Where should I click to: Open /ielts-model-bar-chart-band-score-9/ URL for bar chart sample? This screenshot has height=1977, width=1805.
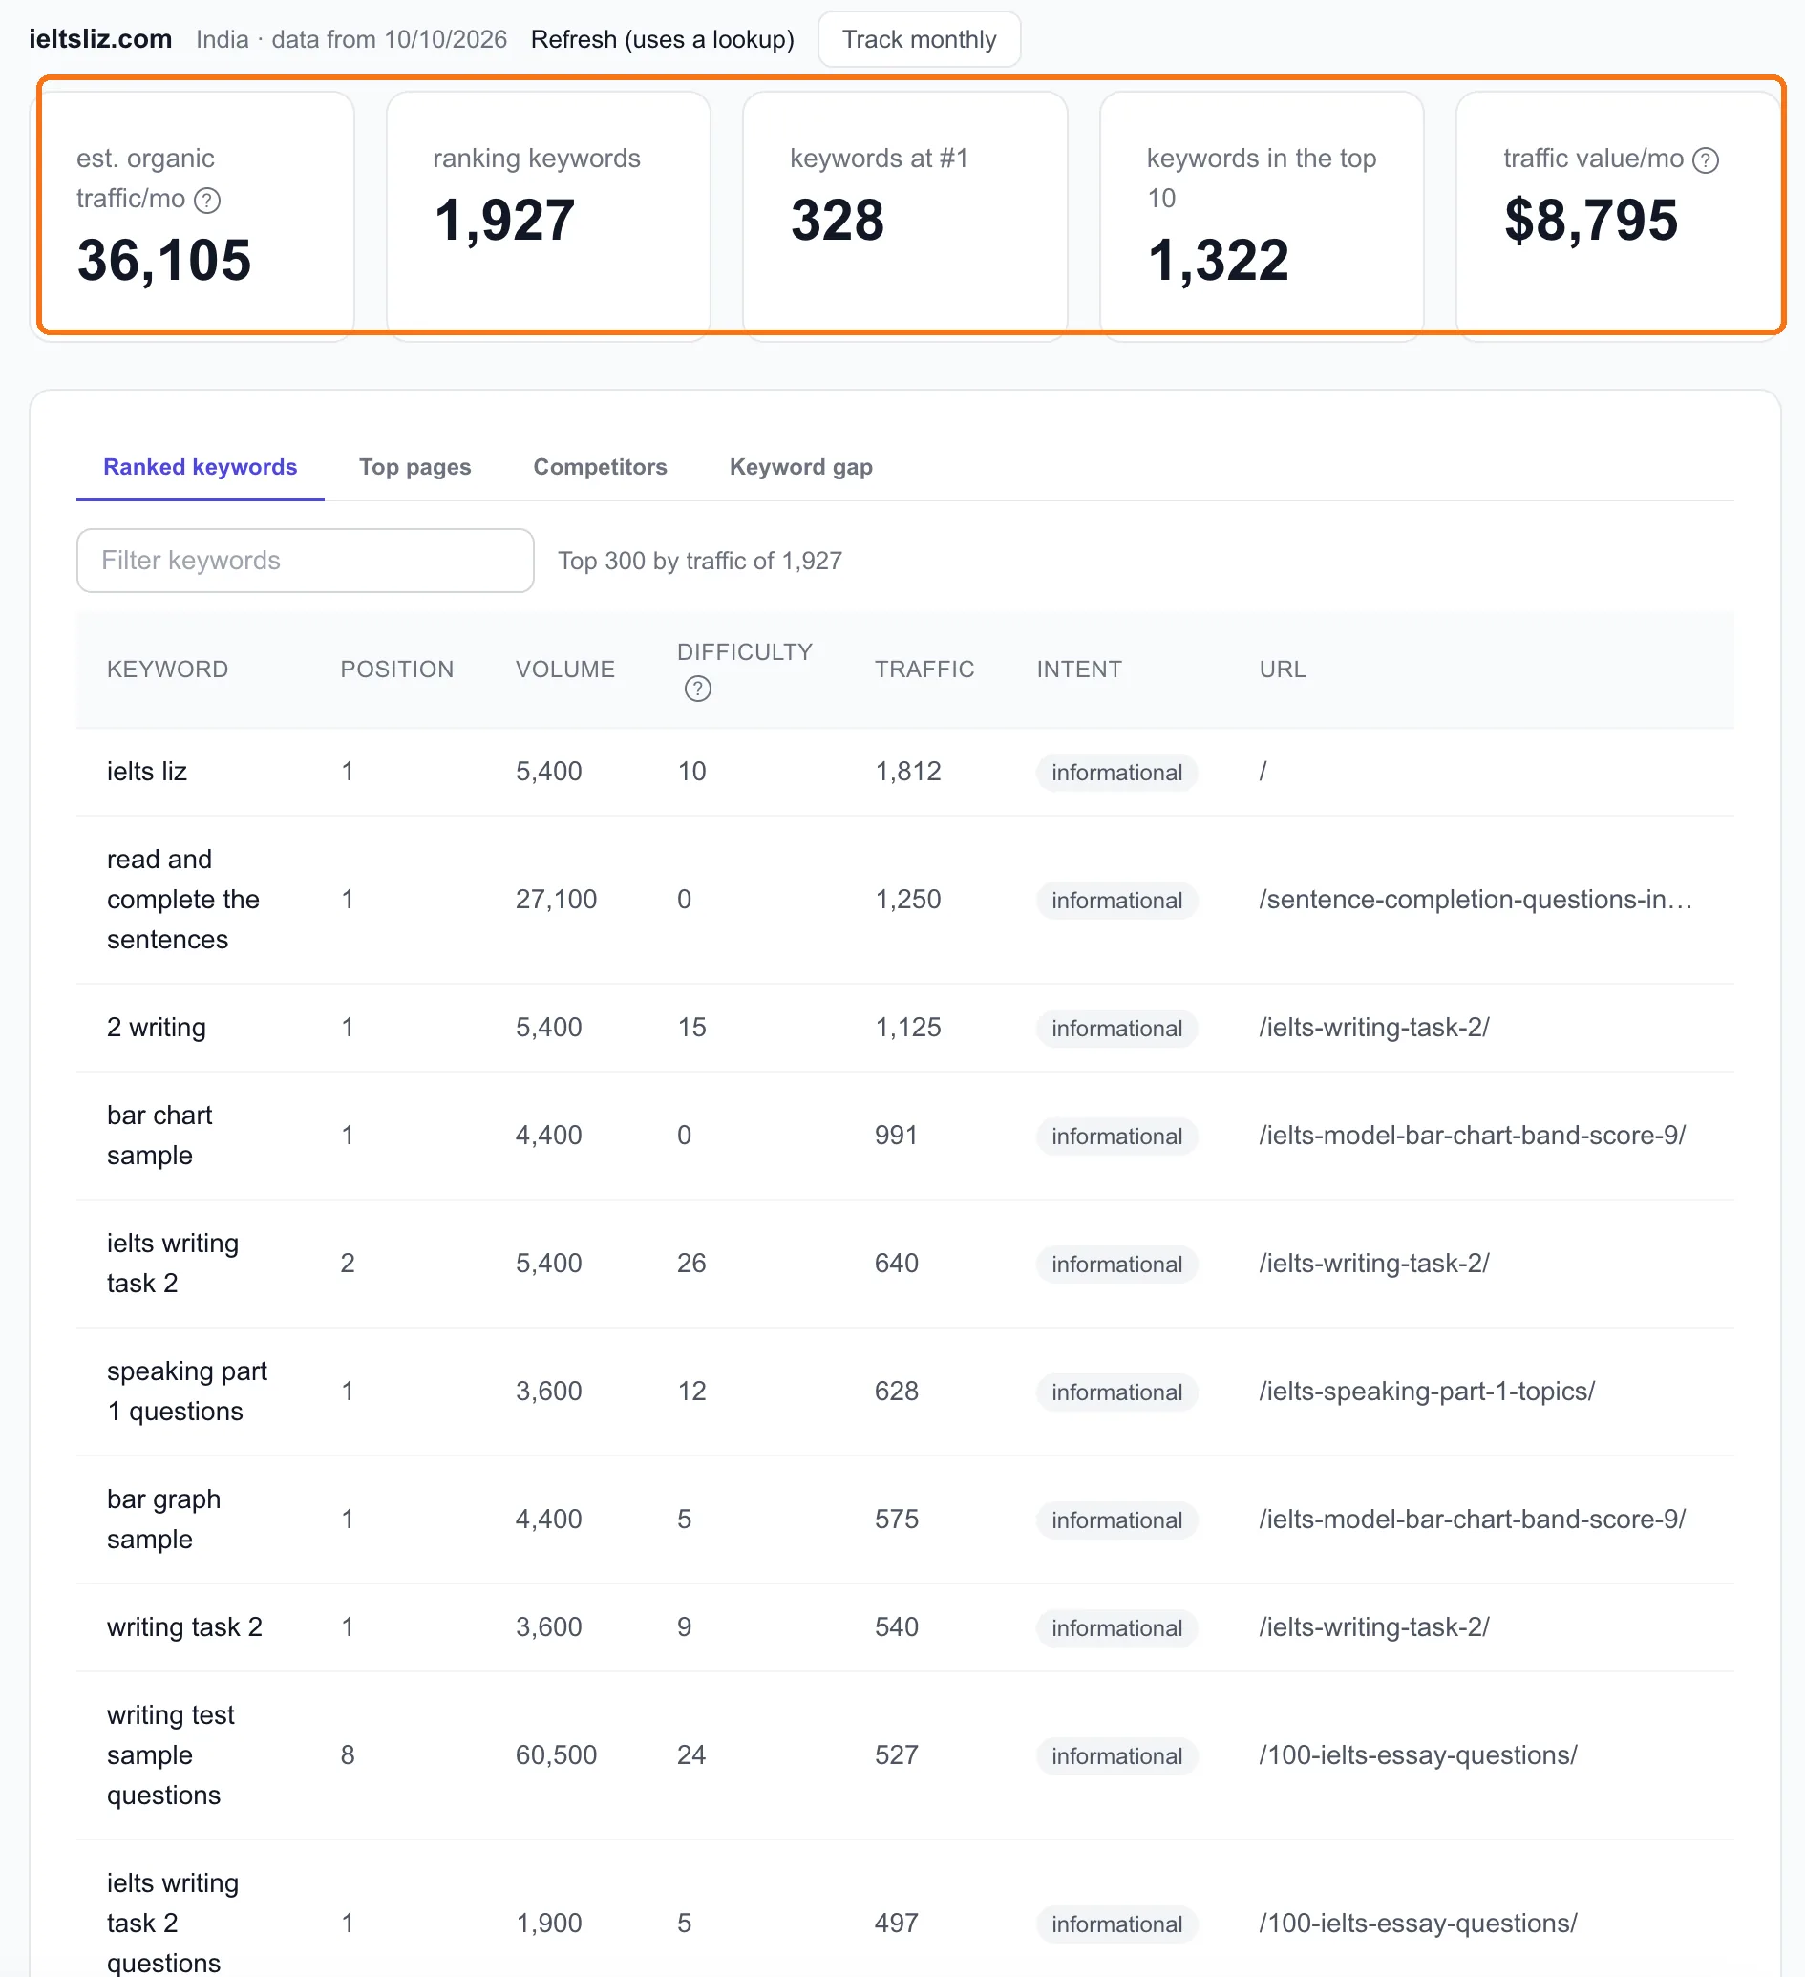tap(1471, 1135)
